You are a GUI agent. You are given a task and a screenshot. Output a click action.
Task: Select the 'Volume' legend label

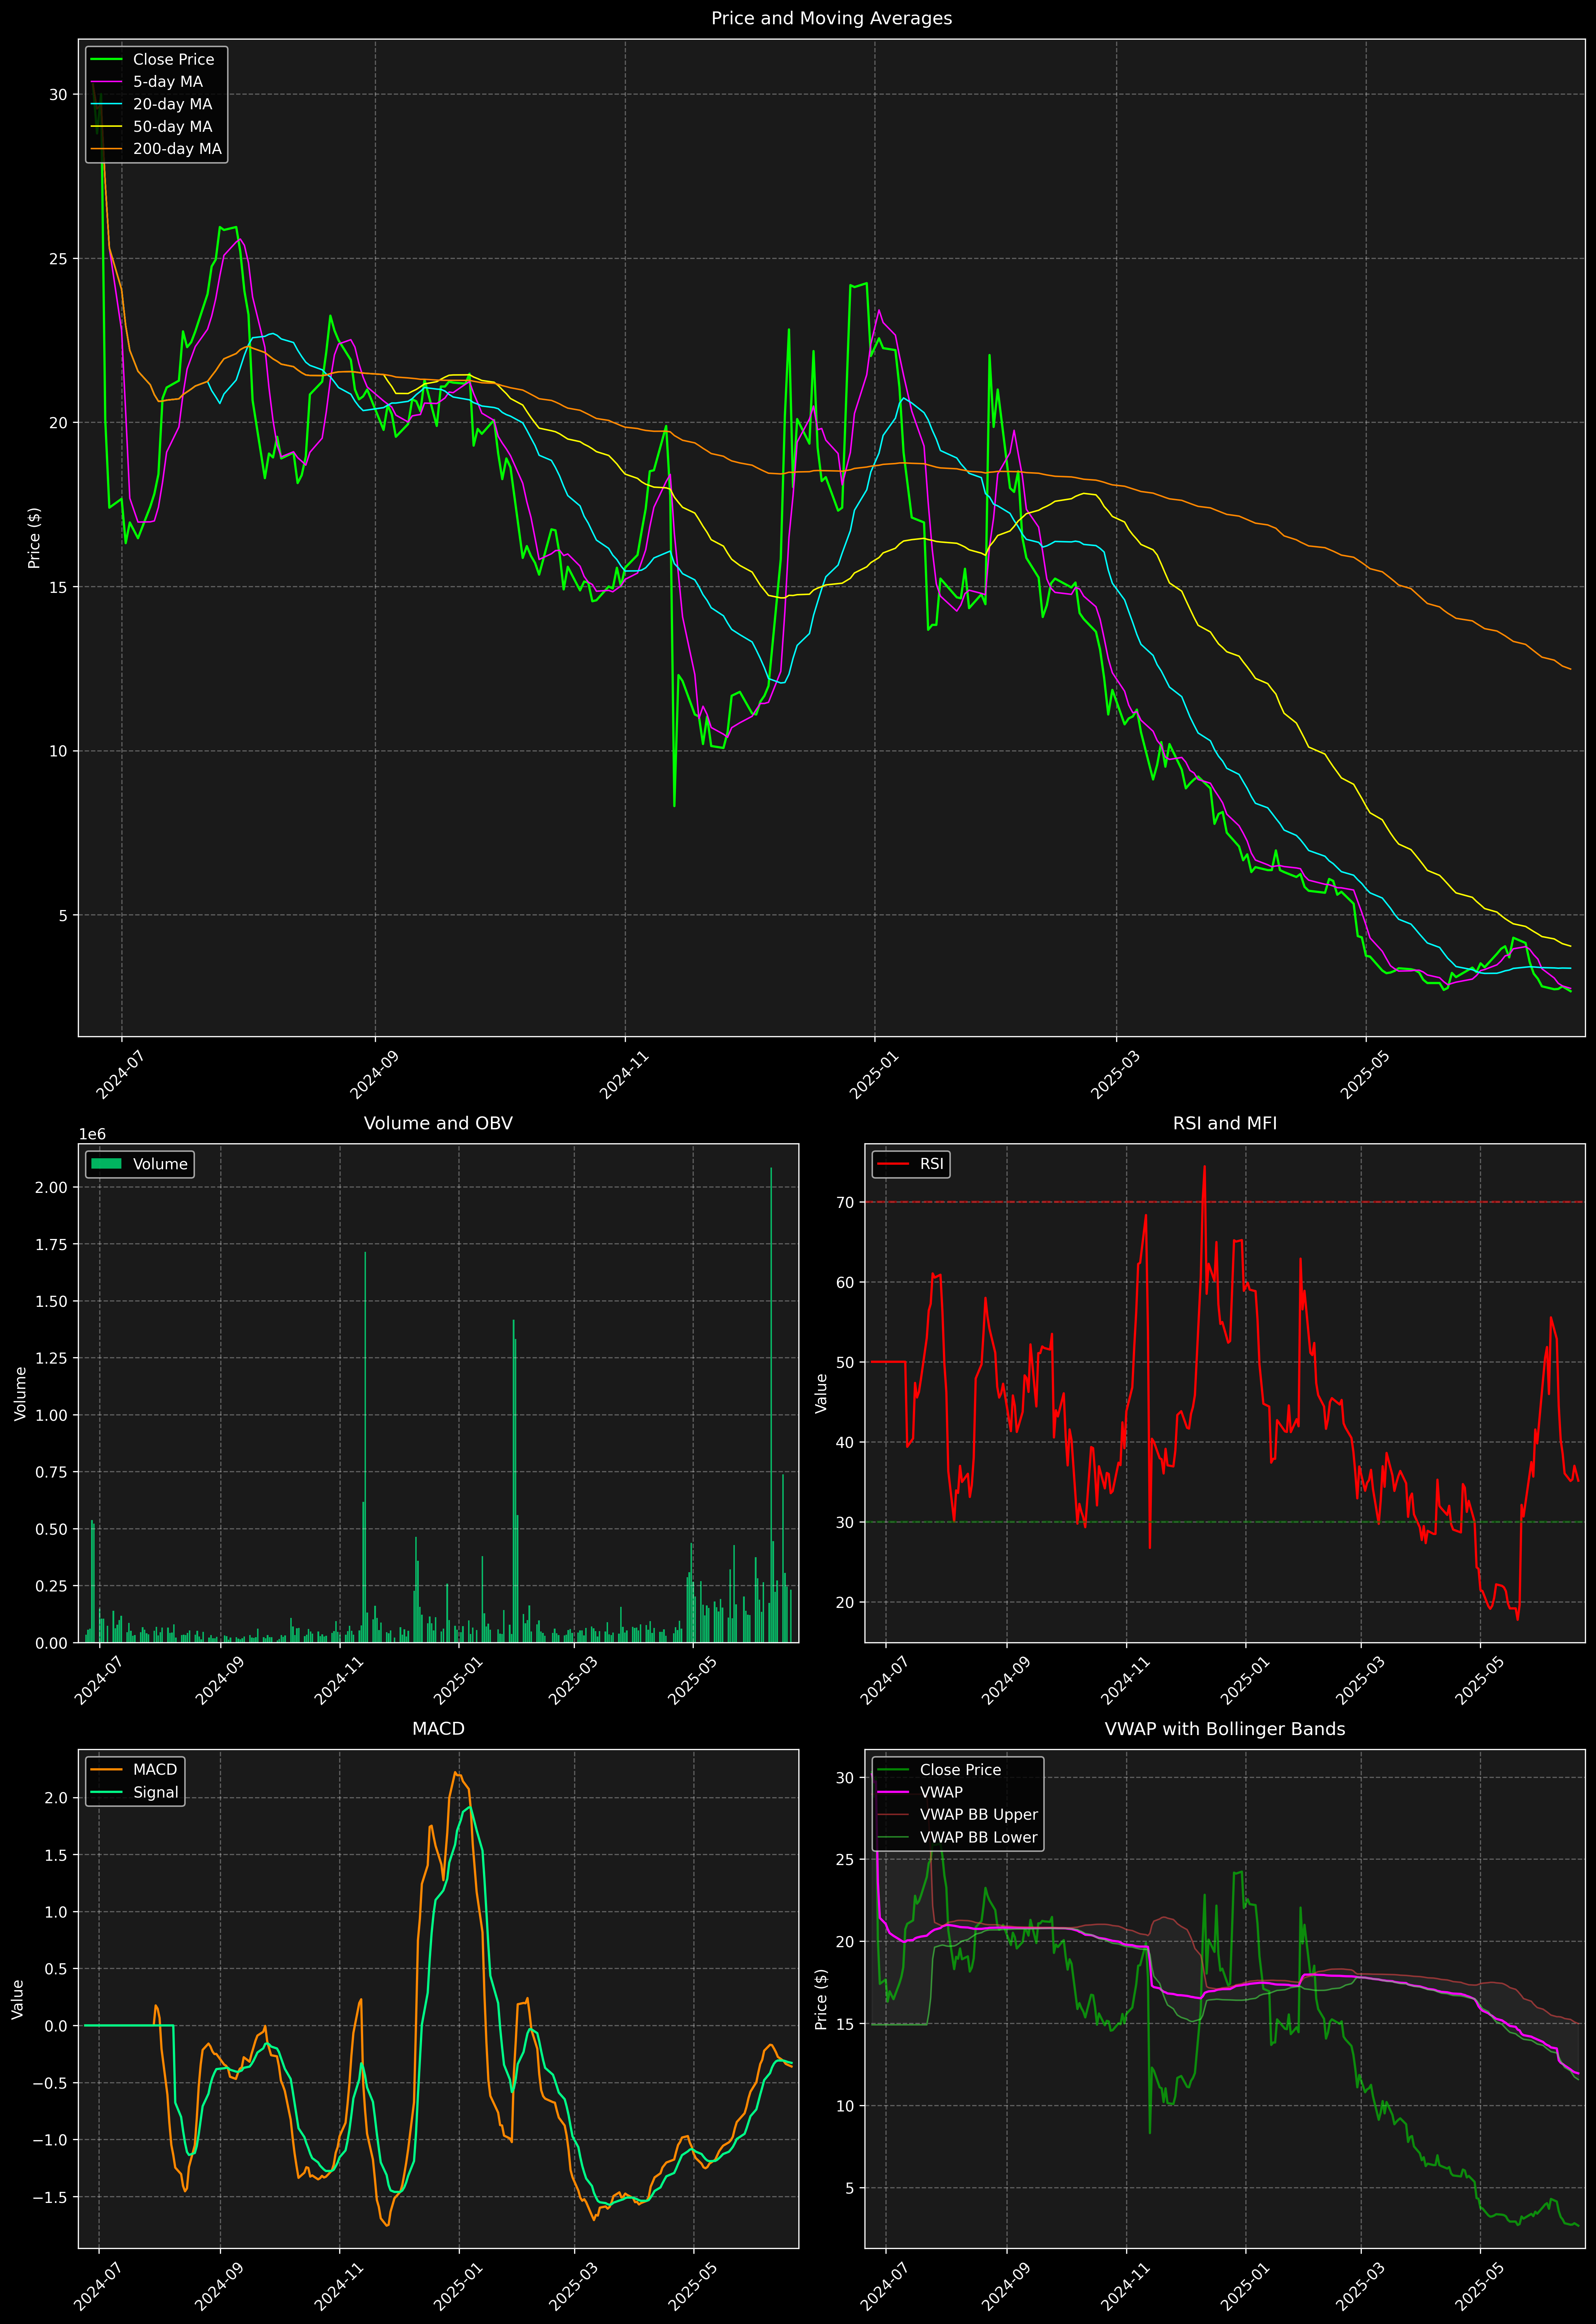(x=160, y=1164)
